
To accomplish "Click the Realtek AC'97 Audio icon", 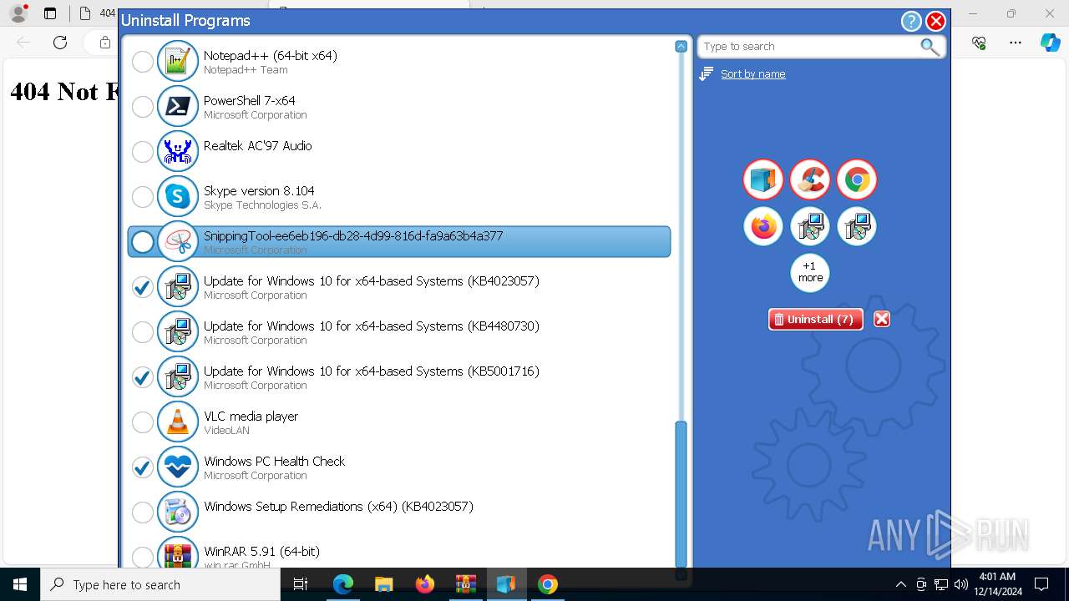I will (x=178, y=151).
